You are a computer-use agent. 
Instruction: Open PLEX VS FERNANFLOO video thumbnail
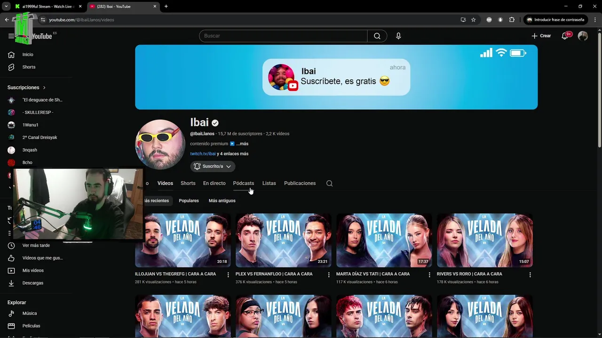(284, 240)
